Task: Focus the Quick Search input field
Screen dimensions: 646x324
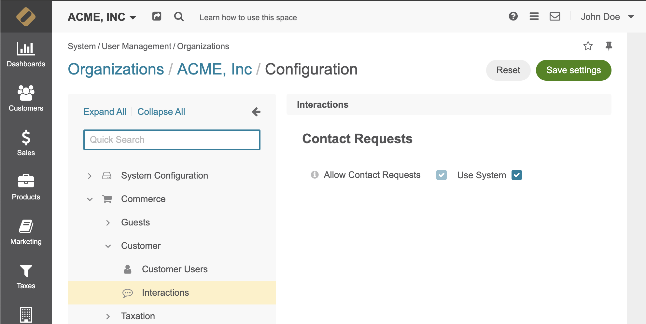Action: 172,140
